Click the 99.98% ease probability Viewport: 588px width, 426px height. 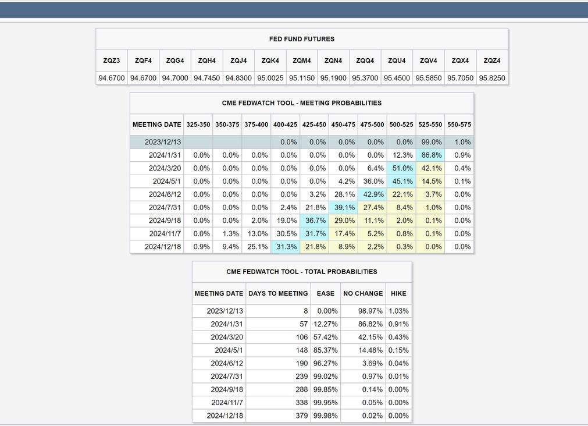(326, 416)
